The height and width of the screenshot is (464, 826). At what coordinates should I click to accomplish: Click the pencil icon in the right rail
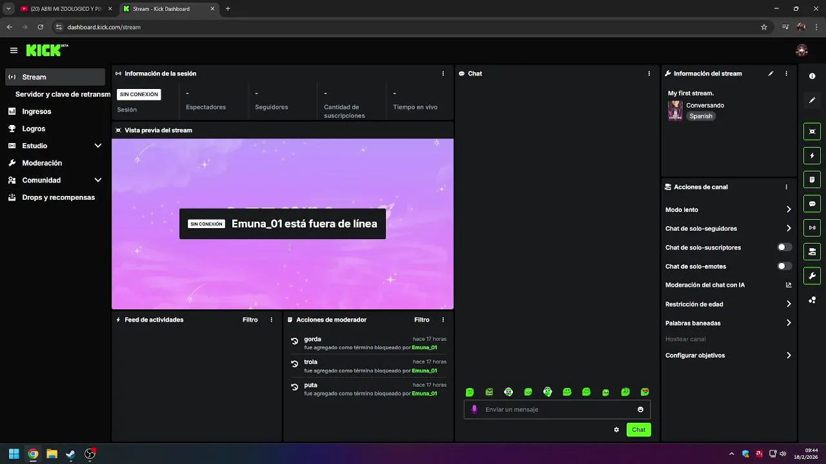[x=812, y=100]
